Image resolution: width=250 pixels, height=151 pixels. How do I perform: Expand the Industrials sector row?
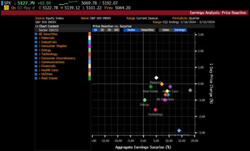coord(39,42)
